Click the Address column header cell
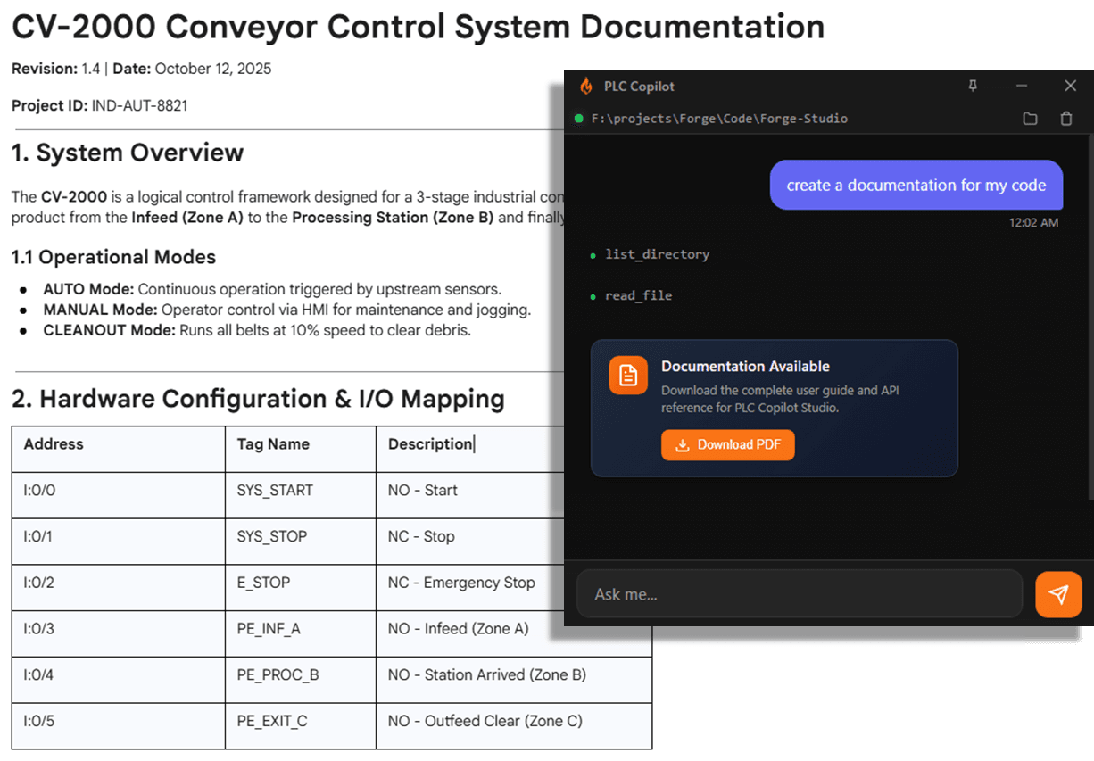This screenshot has width=1094, height=761. pyautogui.click(x=119, y=449)
